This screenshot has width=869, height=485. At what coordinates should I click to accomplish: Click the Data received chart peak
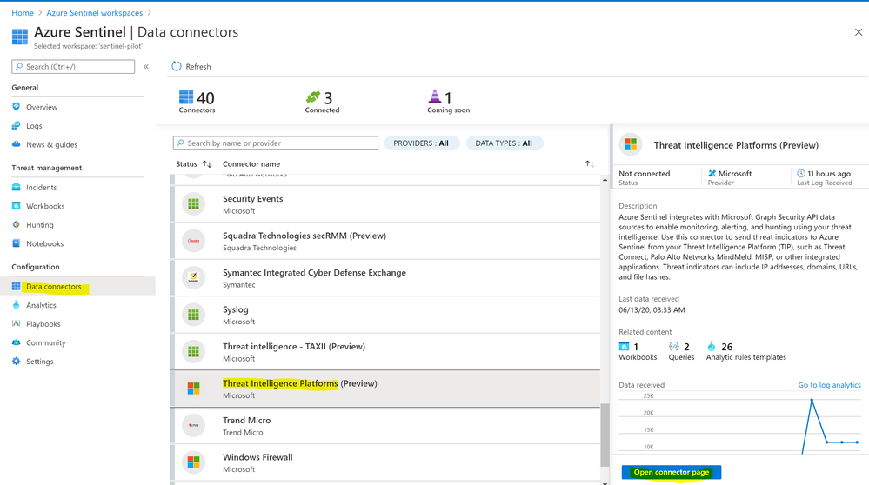click(812, 400)
